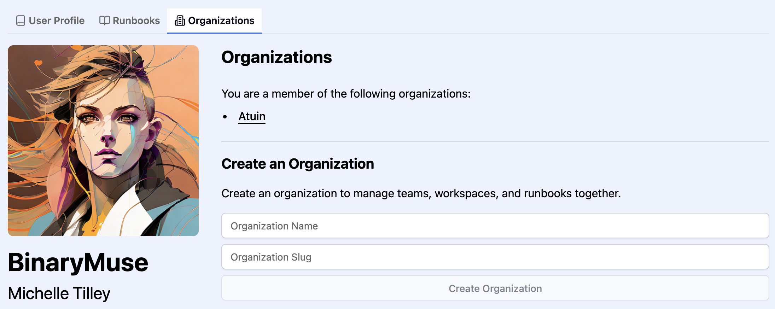Click the divider line below Atuin
Viewport: 775px width, 309px height.
click(495, 142)
